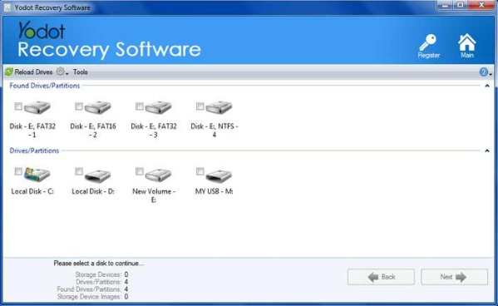Close the Yodot Recovery Software window

click(481, 5)
